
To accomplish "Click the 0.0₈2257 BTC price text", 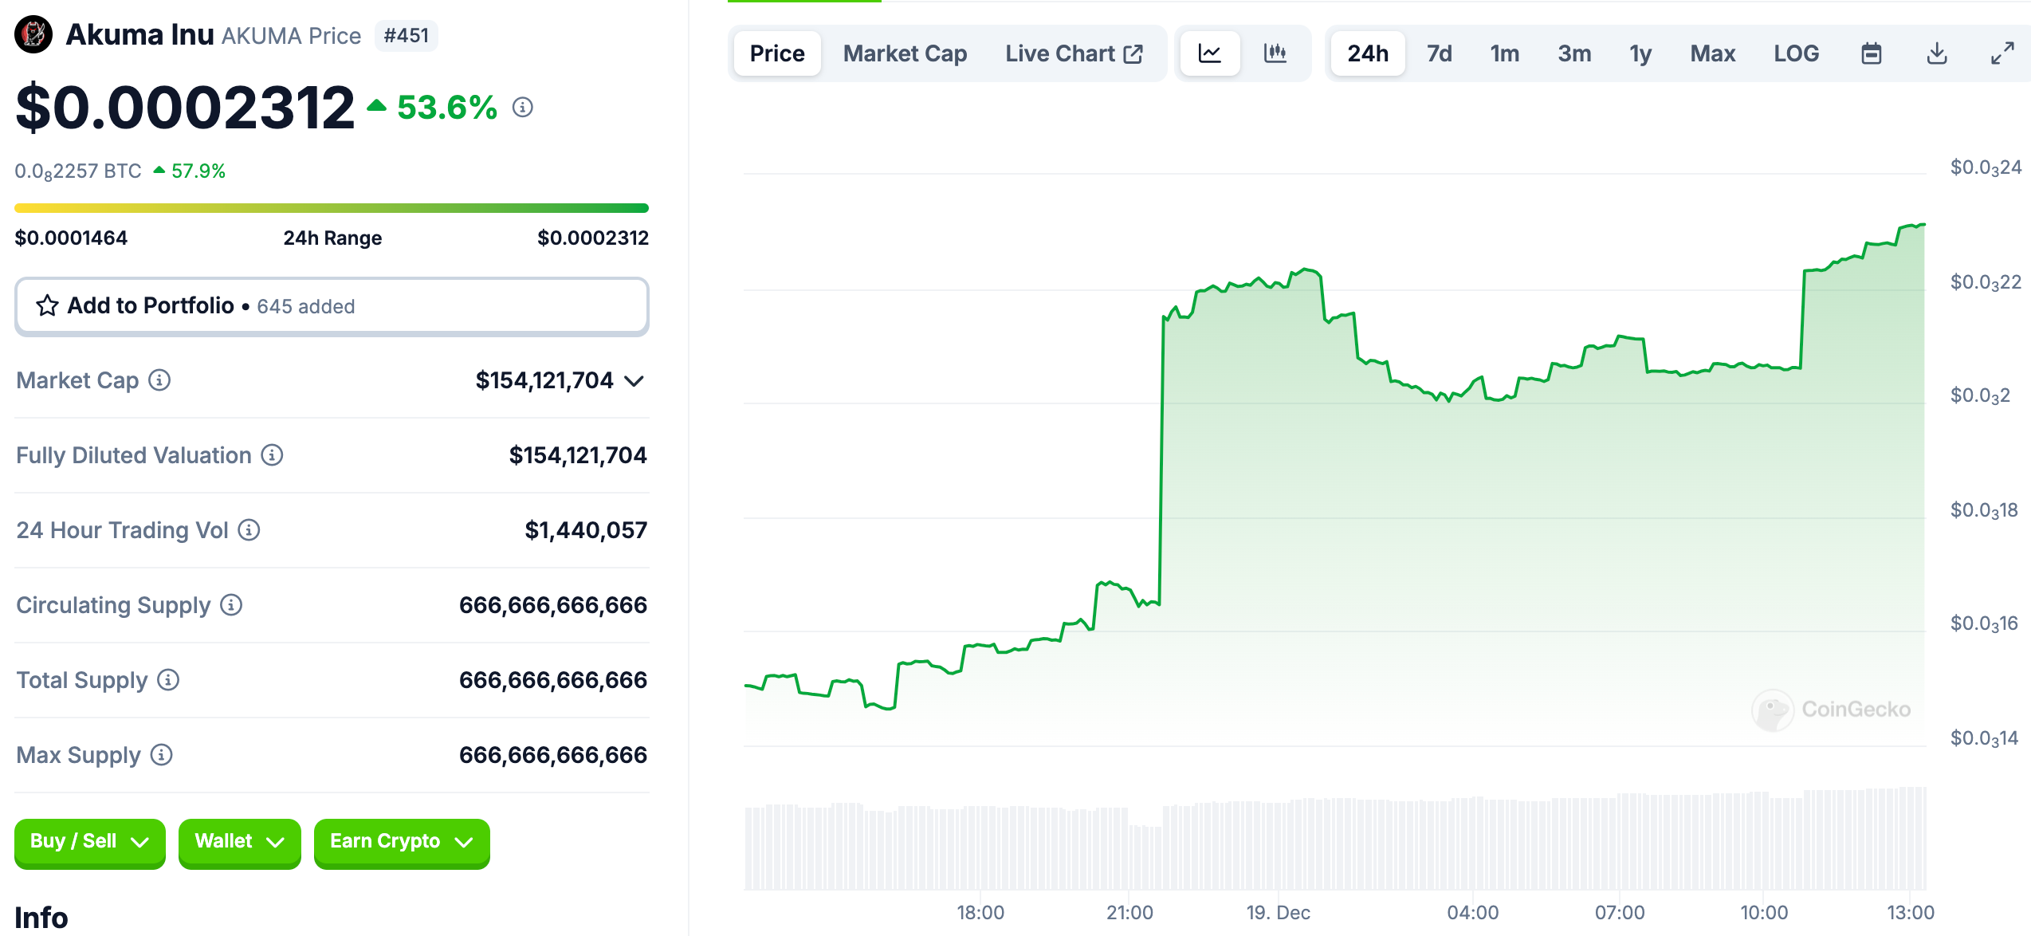I will pyautogui.click(x=78, y=171).
